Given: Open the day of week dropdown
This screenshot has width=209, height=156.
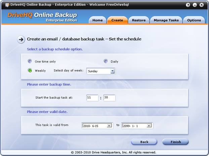Looking at the screenshot, I should click(113, 71).
